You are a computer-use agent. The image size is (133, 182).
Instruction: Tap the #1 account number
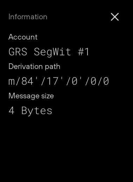tap(84, 51)
